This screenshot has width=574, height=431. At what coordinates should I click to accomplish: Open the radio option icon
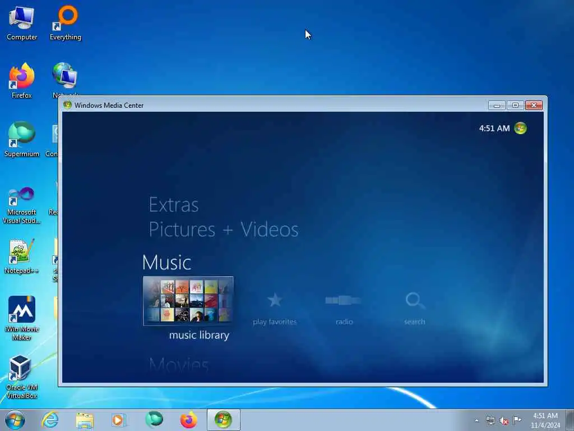[x=344, y=301]
